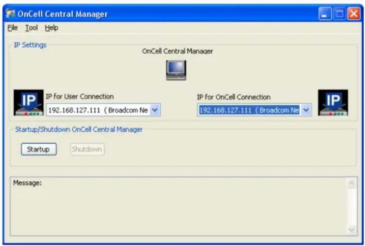Open the Help menu
Viewport: 365px width, 246px height.
coord(51,28)
